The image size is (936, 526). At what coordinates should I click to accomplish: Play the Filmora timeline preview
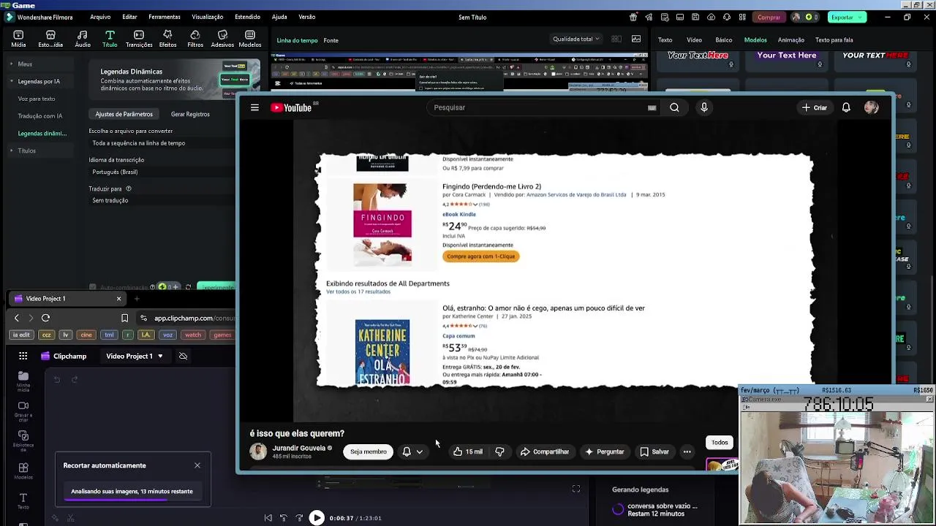coord(317,518)
